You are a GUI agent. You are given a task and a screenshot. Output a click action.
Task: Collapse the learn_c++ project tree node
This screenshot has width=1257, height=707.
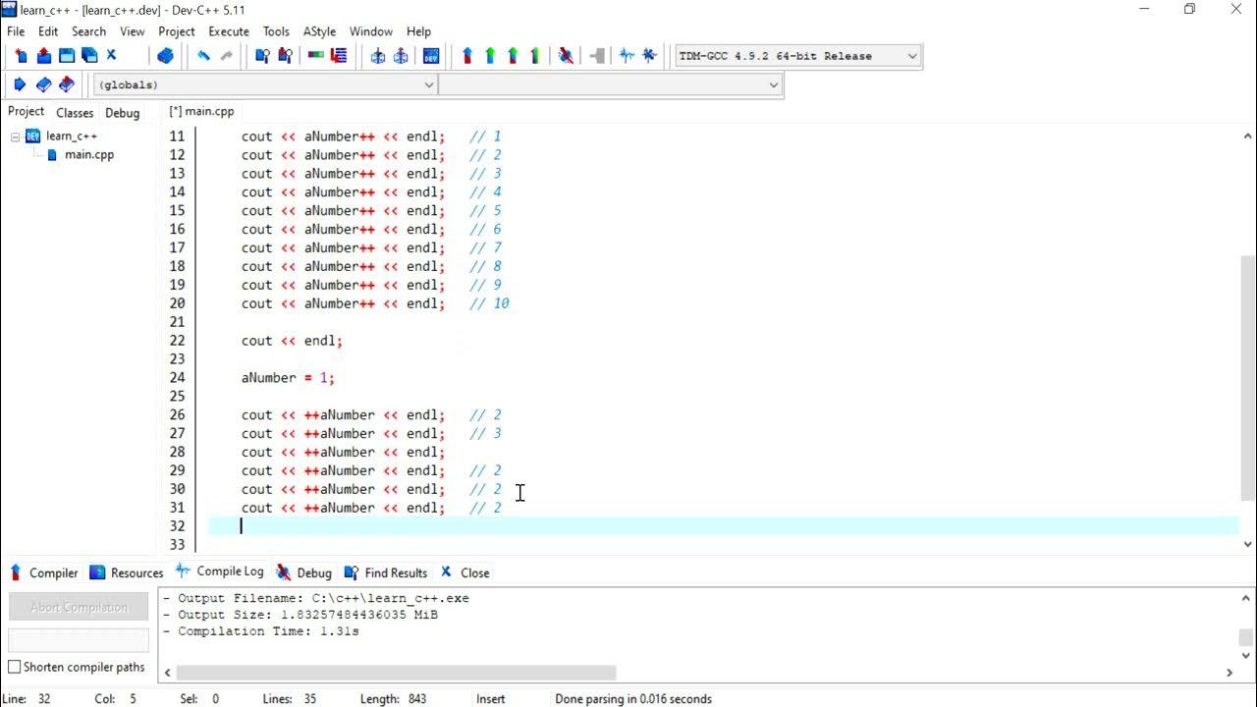pos(16,136)
